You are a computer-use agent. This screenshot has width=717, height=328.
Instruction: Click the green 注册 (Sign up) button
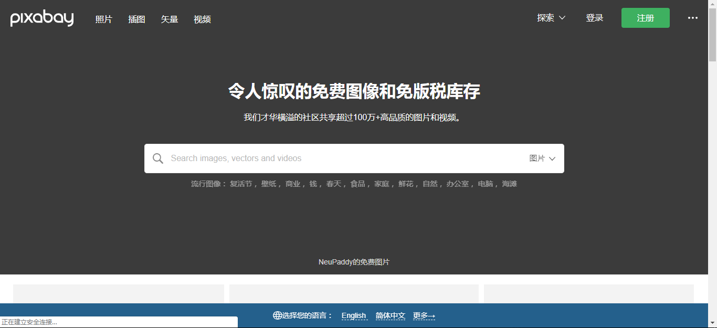[x=646, y=18]
